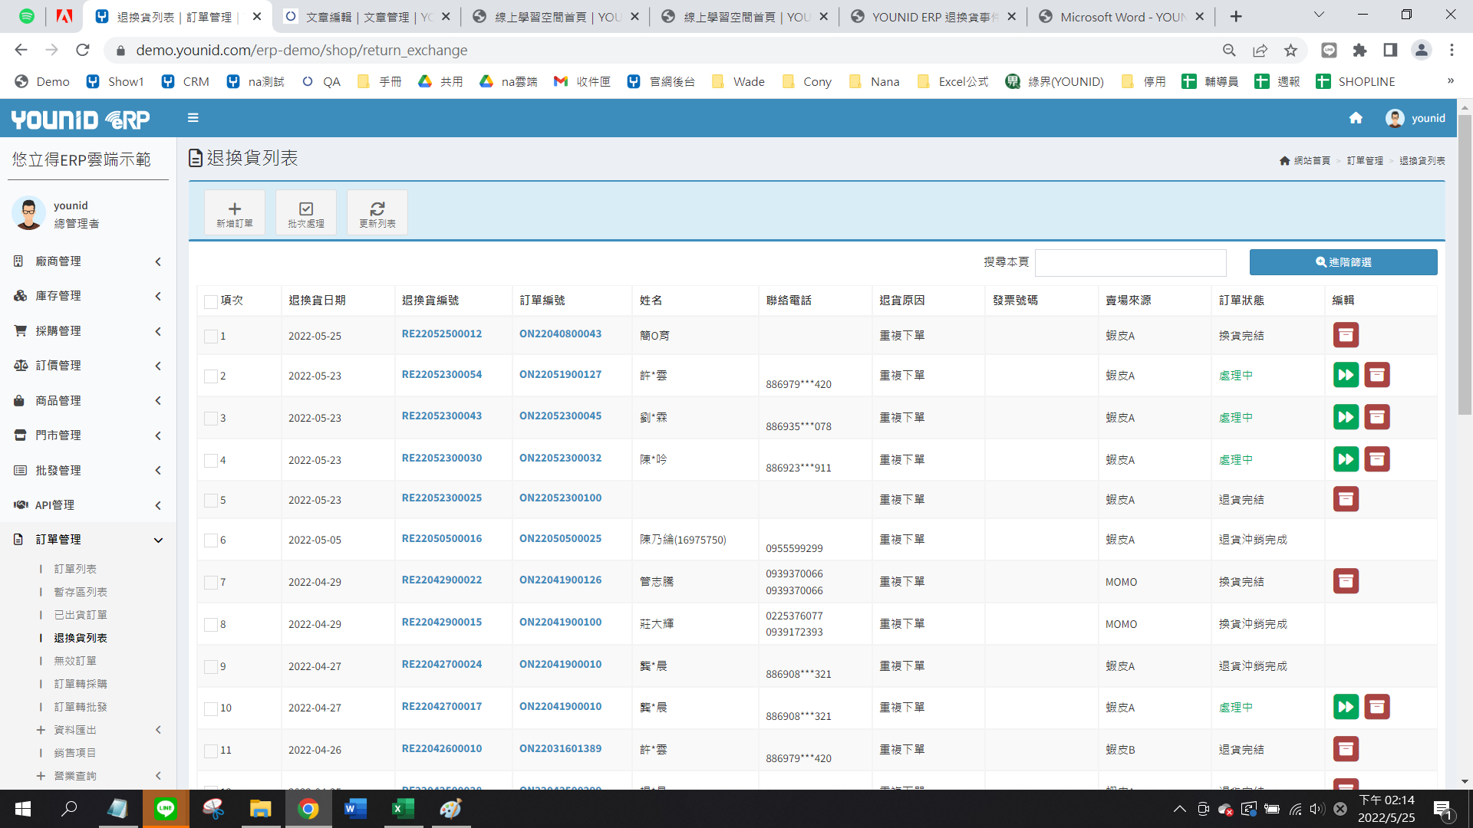
Task: Click red archive icon for row 1
Action: 1346,335
